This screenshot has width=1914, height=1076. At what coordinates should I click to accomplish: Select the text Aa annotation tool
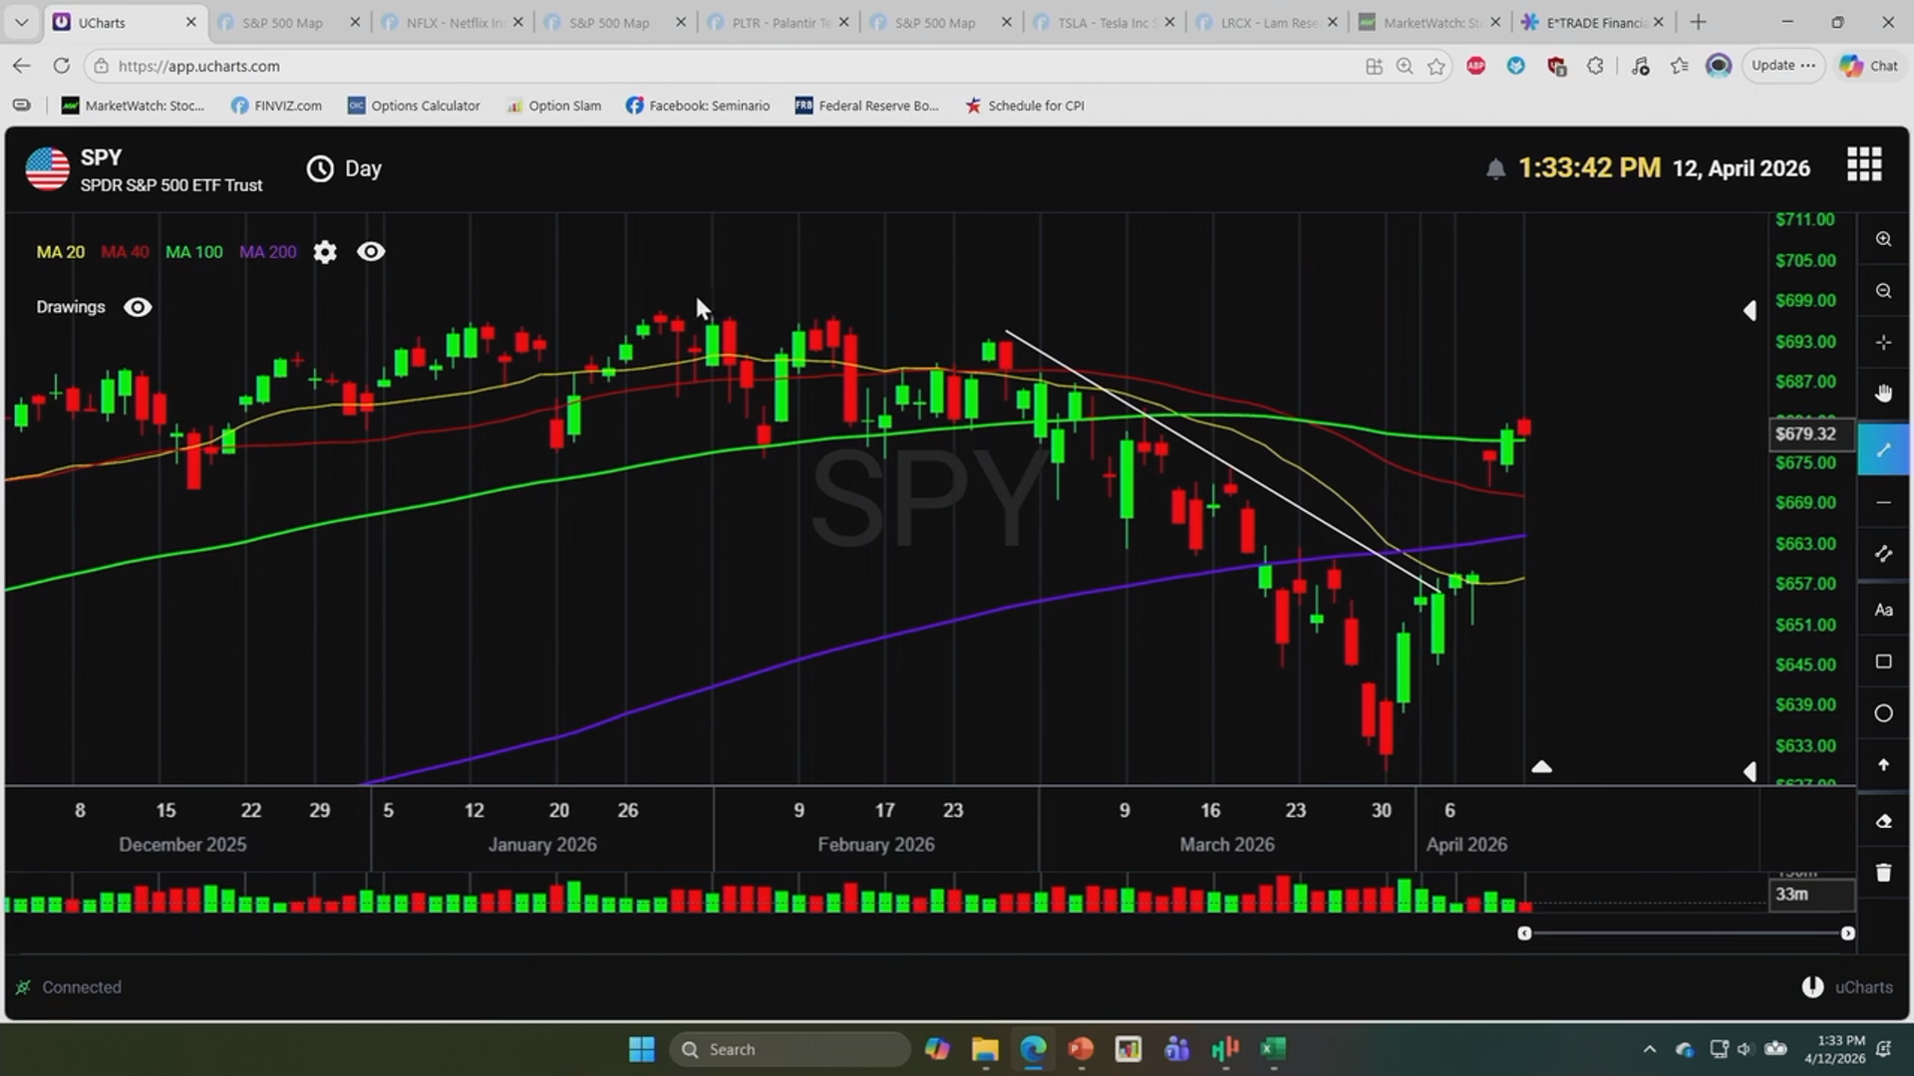click(x=1883, y=610)
